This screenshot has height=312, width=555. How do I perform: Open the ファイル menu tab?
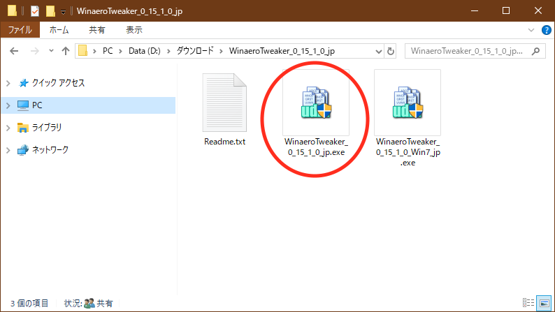tap(20, 30)
